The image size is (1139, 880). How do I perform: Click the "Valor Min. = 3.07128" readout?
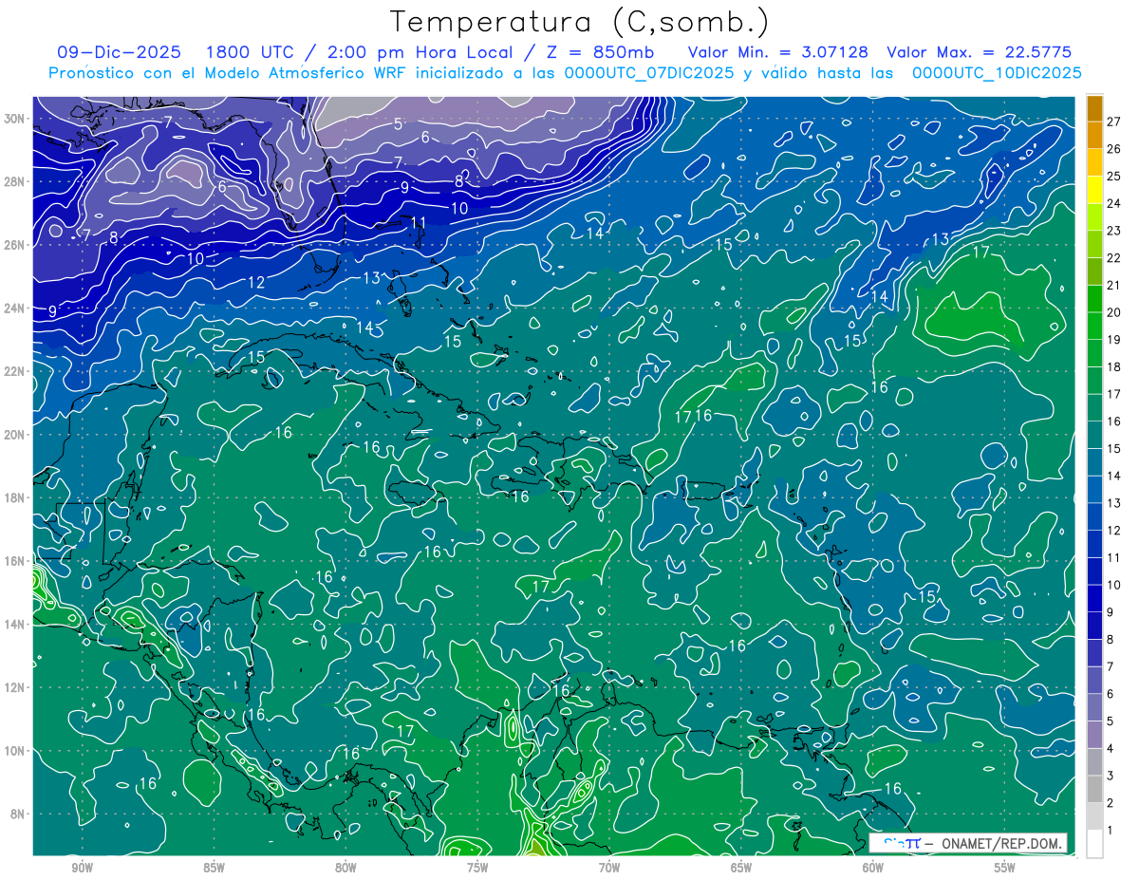point(776,52)
